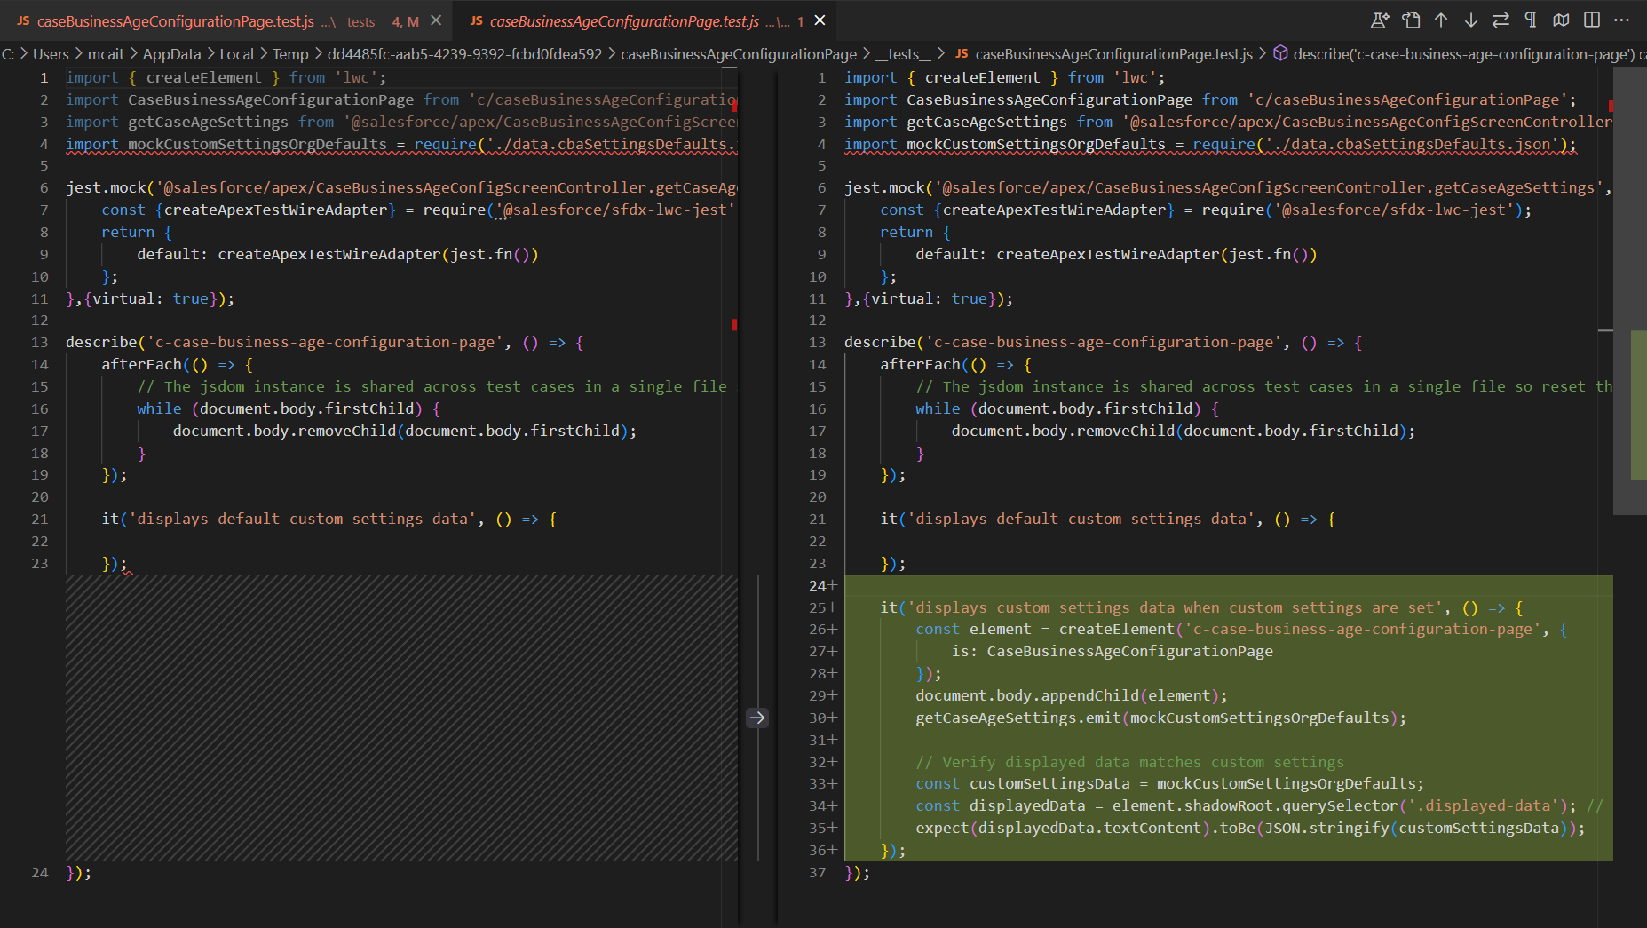Click 'jest.mock' on line 6 in right pane
The width and height of the screenshot is (1647, 928).
click(884, 187)
